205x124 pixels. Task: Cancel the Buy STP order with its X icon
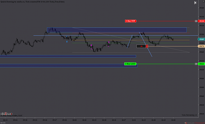pos(196,21)
